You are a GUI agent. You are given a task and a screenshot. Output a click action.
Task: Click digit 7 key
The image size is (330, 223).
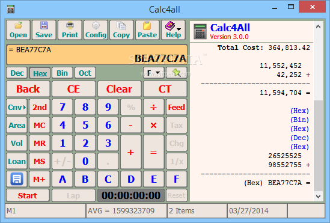(63, 107)
